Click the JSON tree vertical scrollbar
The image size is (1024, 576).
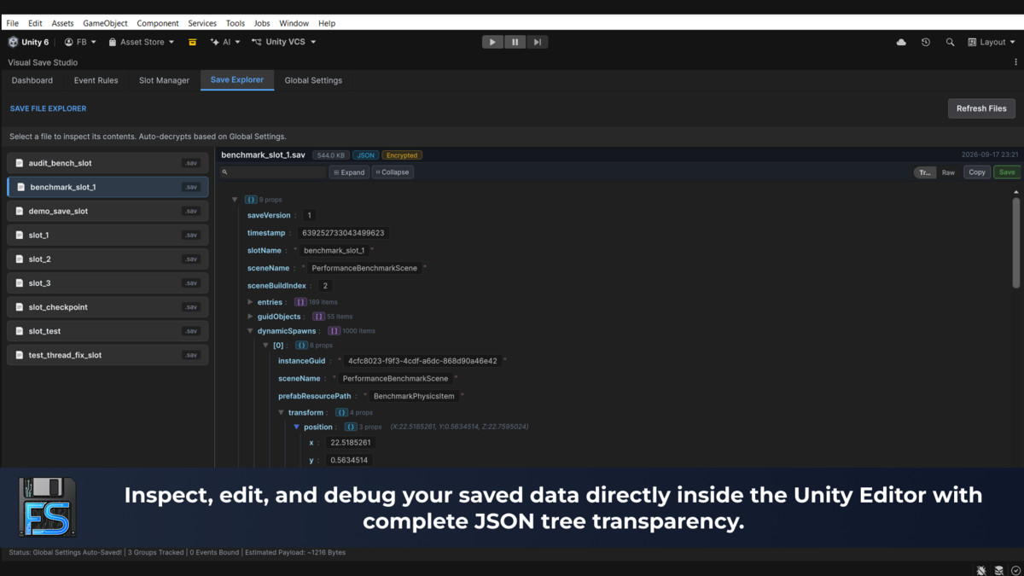point(1015,241)
